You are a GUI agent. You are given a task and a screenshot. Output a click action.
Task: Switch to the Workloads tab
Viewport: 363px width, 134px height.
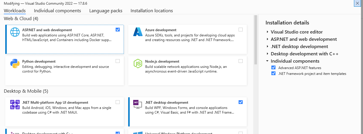tap(15, 11)
